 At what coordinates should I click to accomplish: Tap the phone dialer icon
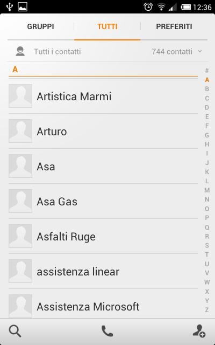tap(107, 331)
